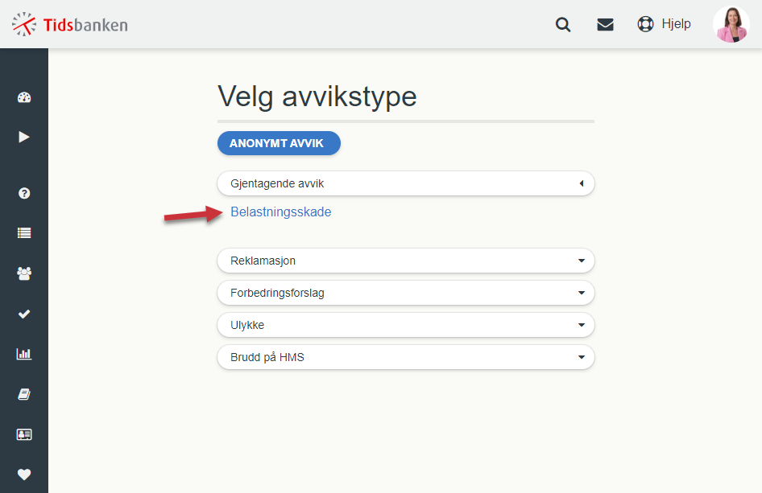Image resolution: width=762 pixels, height=493 pixels.
Task: Click the book icon in sidebar
Action: [x=24, y=394]
